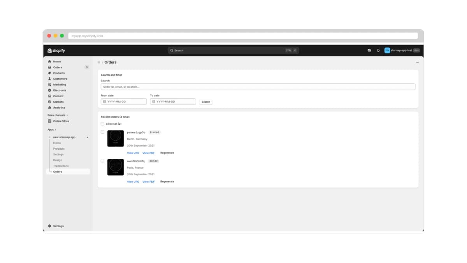View JPG for the Berlin, Germany order
The width and height of the screenshot is (467, 263).
133,153
